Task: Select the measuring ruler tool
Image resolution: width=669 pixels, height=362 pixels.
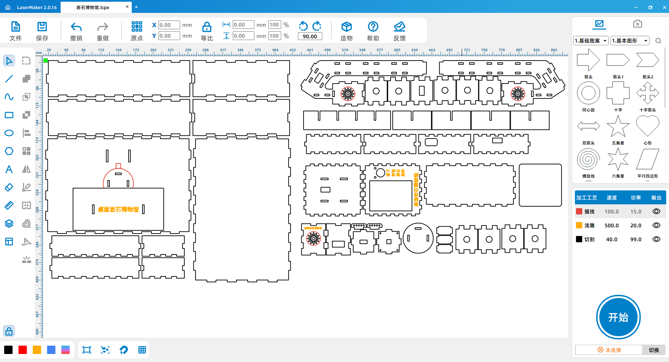Action: pos(9,205)
